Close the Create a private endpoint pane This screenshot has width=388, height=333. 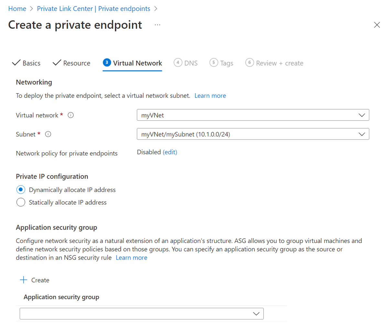pos(377,25)
